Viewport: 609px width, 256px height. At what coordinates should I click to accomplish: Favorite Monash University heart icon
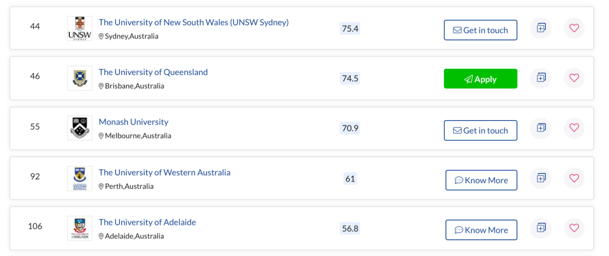pyautogui.click(x=574, y=128)
